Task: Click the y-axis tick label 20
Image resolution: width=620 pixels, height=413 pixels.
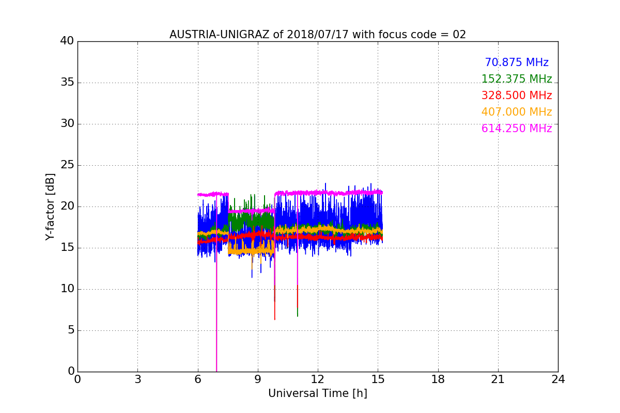Action: (67, 206)
